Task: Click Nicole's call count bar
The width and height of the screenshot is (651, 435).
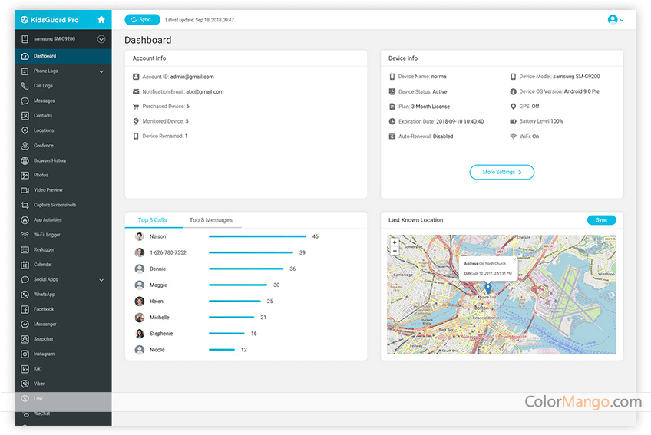Action: coord(222,350)
